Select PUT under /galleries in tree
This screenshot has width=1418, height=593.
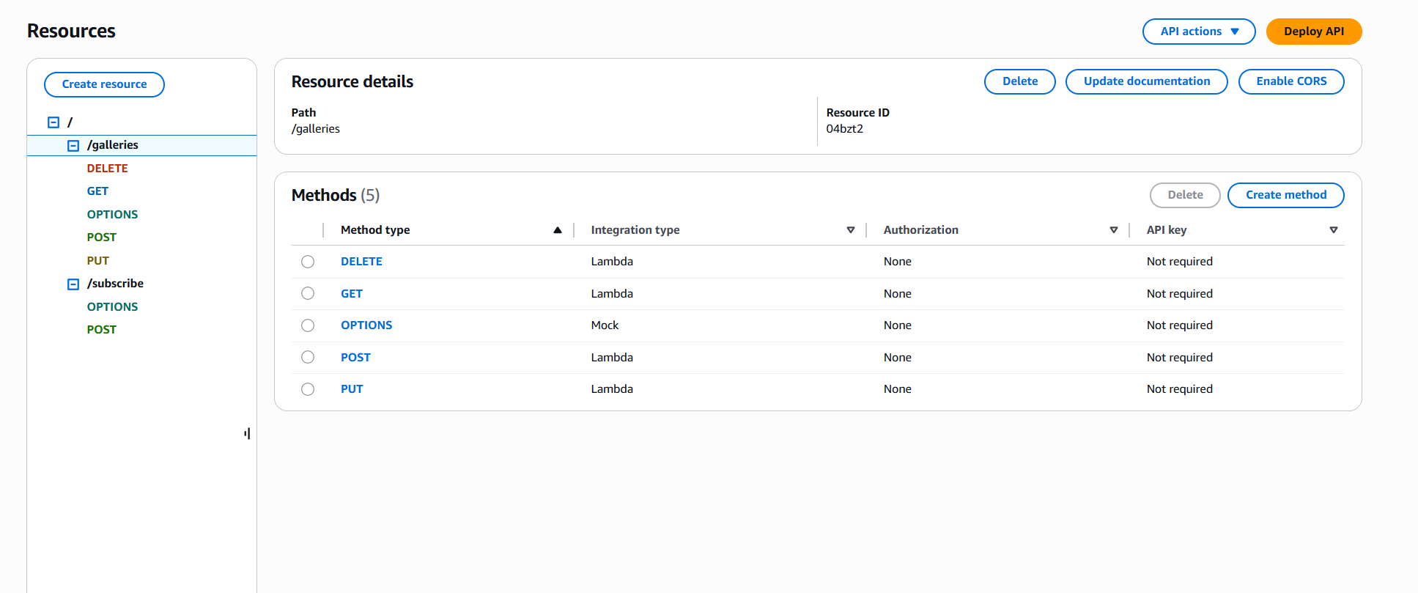[98, 261]
